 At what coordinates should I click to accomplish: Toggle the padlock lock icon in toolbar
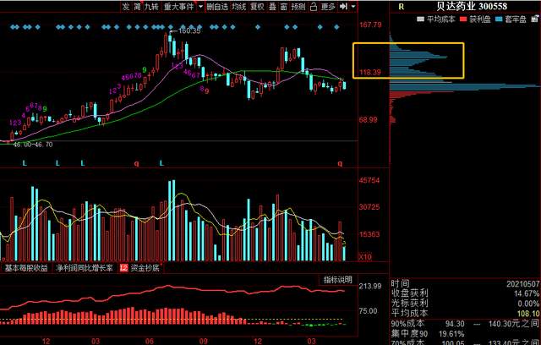click(309, 7)
